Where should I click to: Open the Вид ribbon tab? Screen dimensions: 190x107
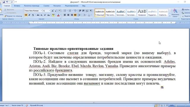point(84,6)
